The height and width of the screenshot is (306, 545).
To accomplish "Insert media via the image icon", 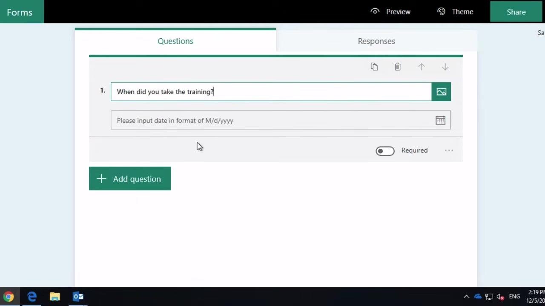I will coord(441,92).
